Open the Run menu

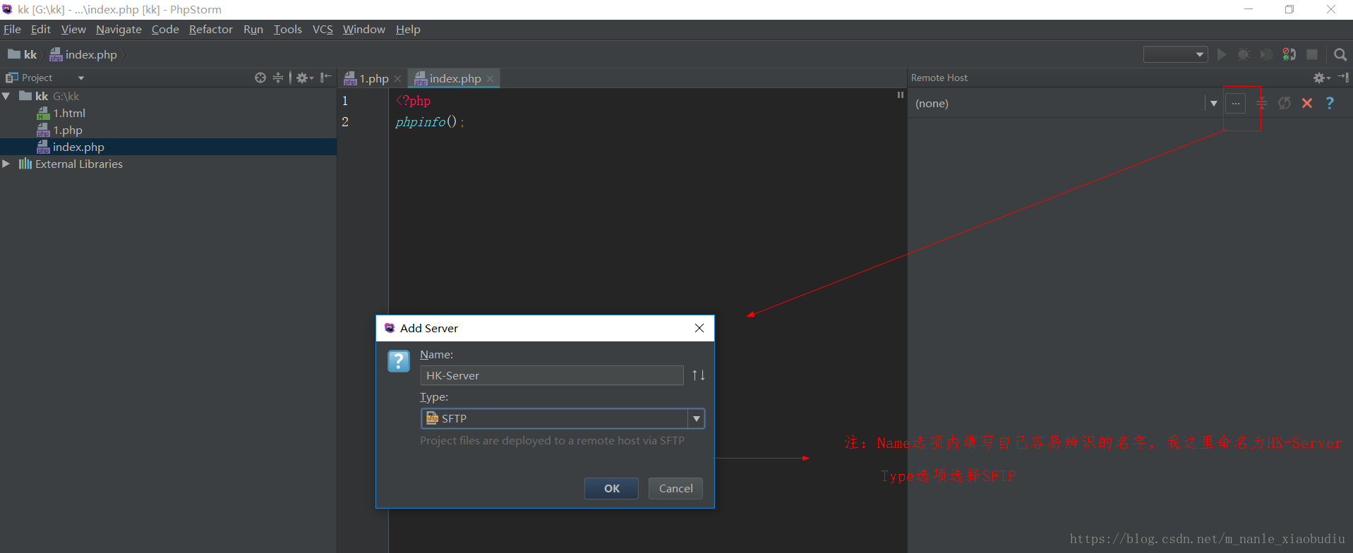253,29
